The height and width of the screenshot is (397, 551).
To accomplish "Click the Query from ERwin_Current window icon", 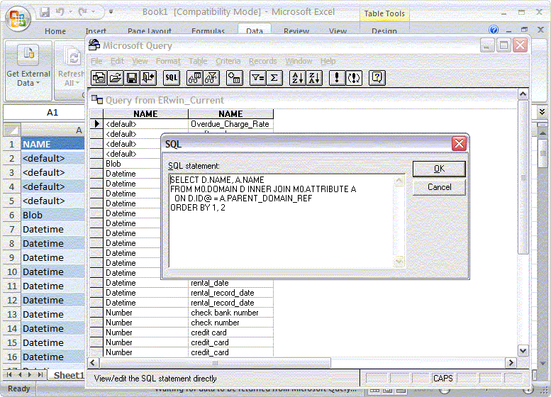I will 97,100.
